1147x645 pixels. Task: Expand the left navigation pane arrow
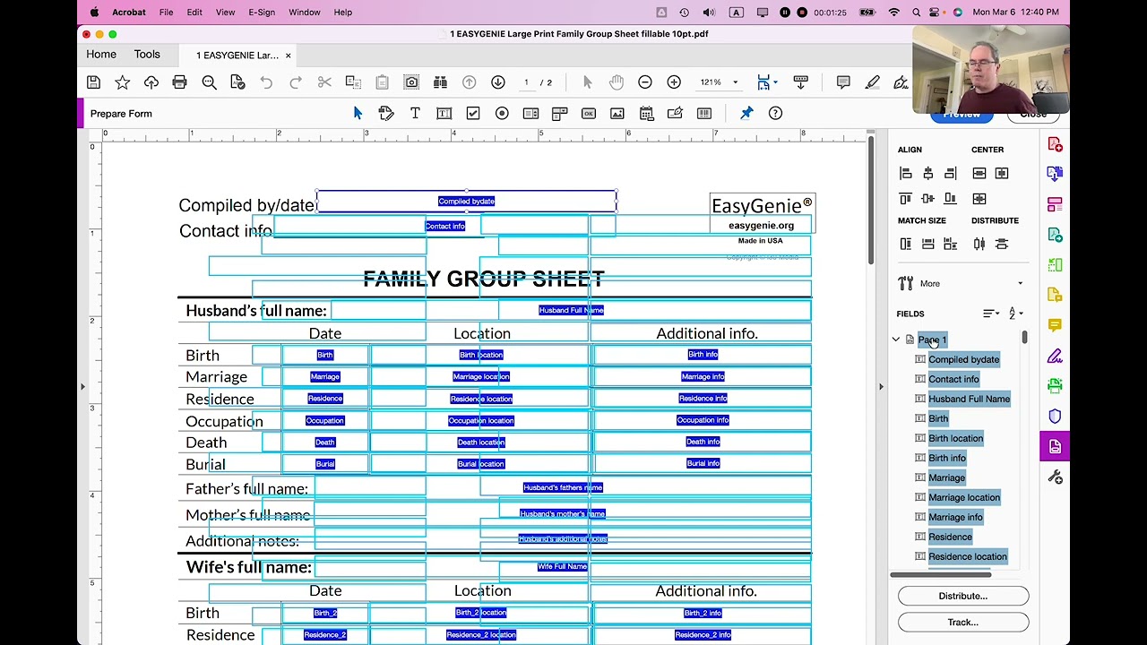pos(82,386)
